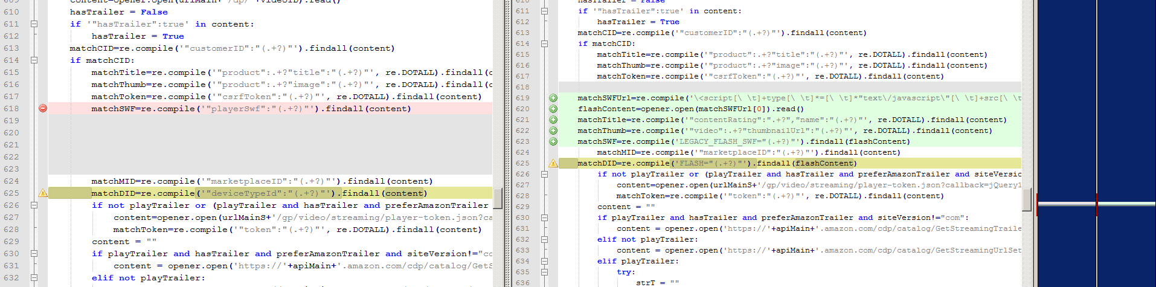Click the green plus marker beside LEGACY_FLASH_SWF line
The width and height of the screenshot is (1156, 287).
(553, 141)
